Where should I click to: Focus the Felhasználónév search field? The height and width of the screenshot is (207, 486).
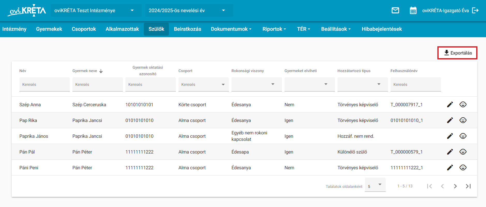[416, 85]
